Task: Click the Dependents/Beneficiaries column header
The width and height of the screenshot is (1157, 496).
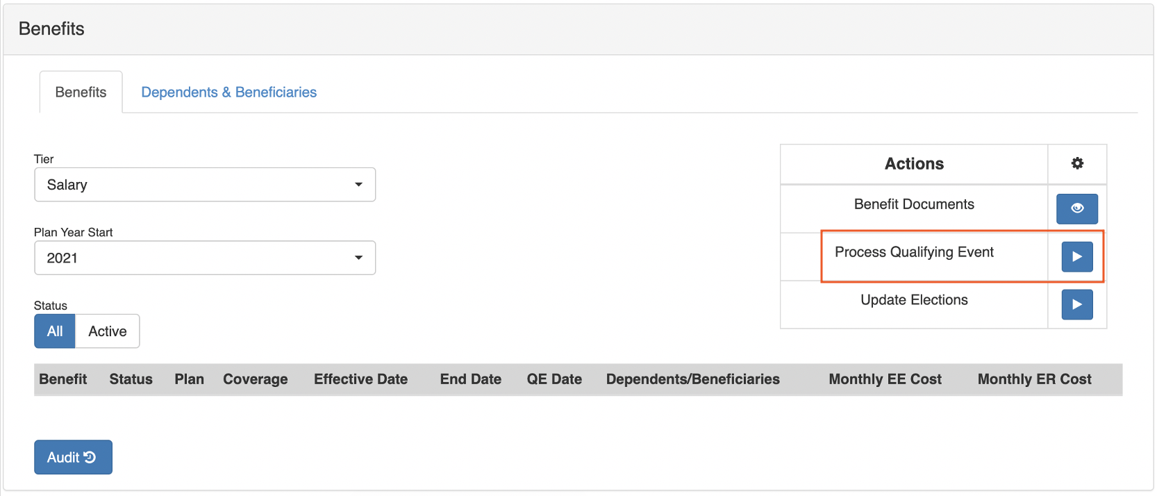Action: click(692, 379)
